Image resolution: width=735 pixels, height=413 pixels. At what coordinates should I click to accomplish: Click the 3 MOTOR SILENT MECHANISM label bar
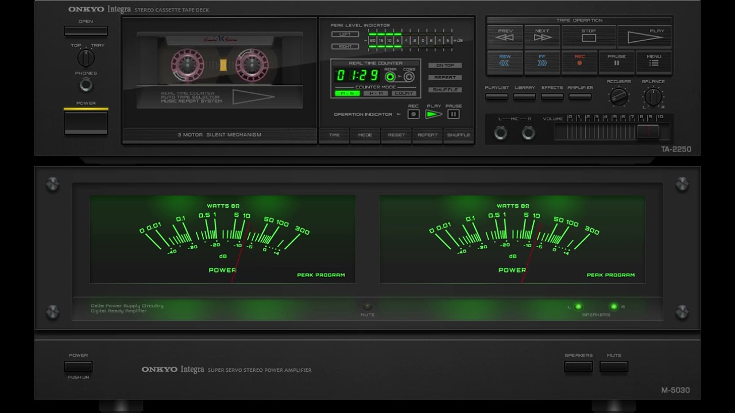(x=219, y=135)
